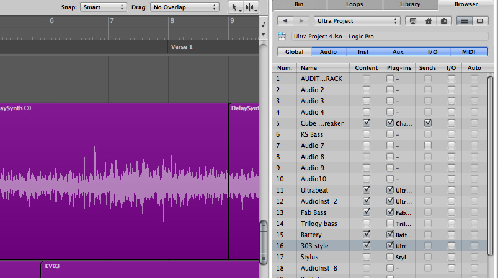This screenshot has width=498, height=278.
Task: Uncheck Content for Ultrabeat row
Action: click(x=367, y=190)
